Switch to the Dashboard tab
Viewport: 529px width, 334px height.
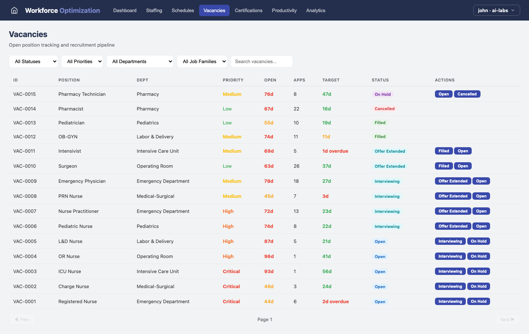coord(125,10)
